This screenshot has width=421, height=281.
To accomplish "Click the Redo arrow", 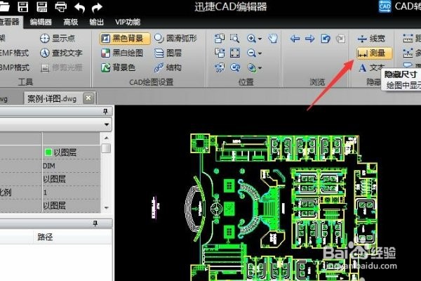I will [97, 7].
